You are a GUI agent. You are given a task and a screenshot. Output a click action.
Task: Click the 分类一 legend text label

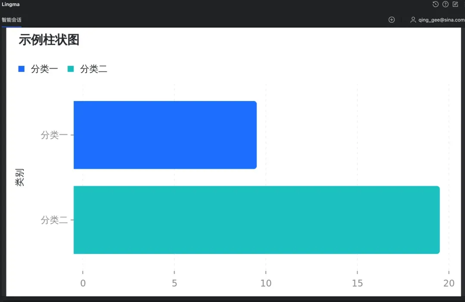[x=44, y=69]
